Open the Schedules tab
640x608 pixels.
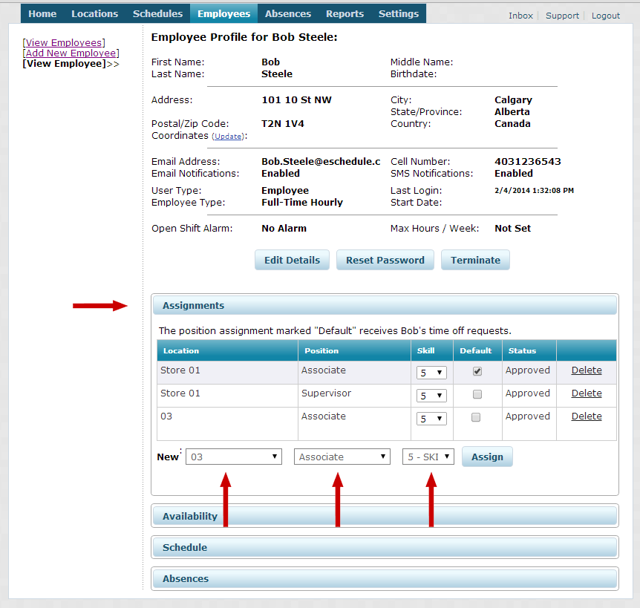pyautogui.click(x=157, y=13)
